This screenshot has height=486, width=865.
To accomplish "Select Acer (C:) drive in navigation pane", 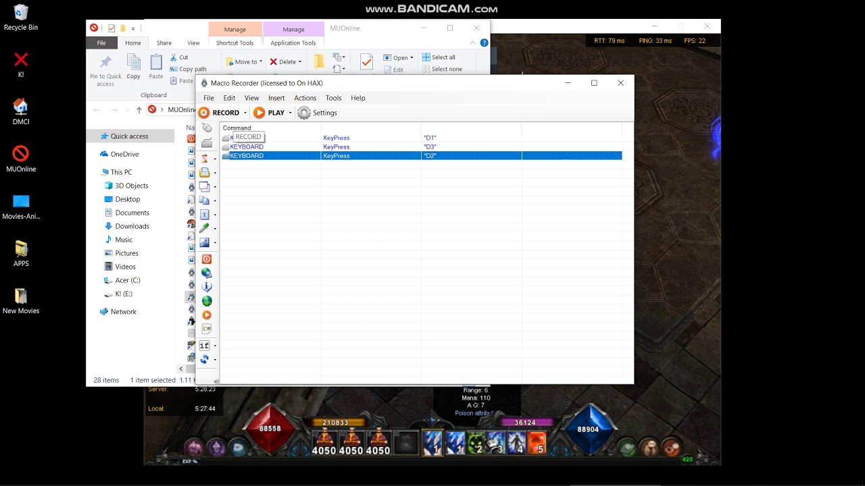I will pyautogui.click(x=122, y=280).
